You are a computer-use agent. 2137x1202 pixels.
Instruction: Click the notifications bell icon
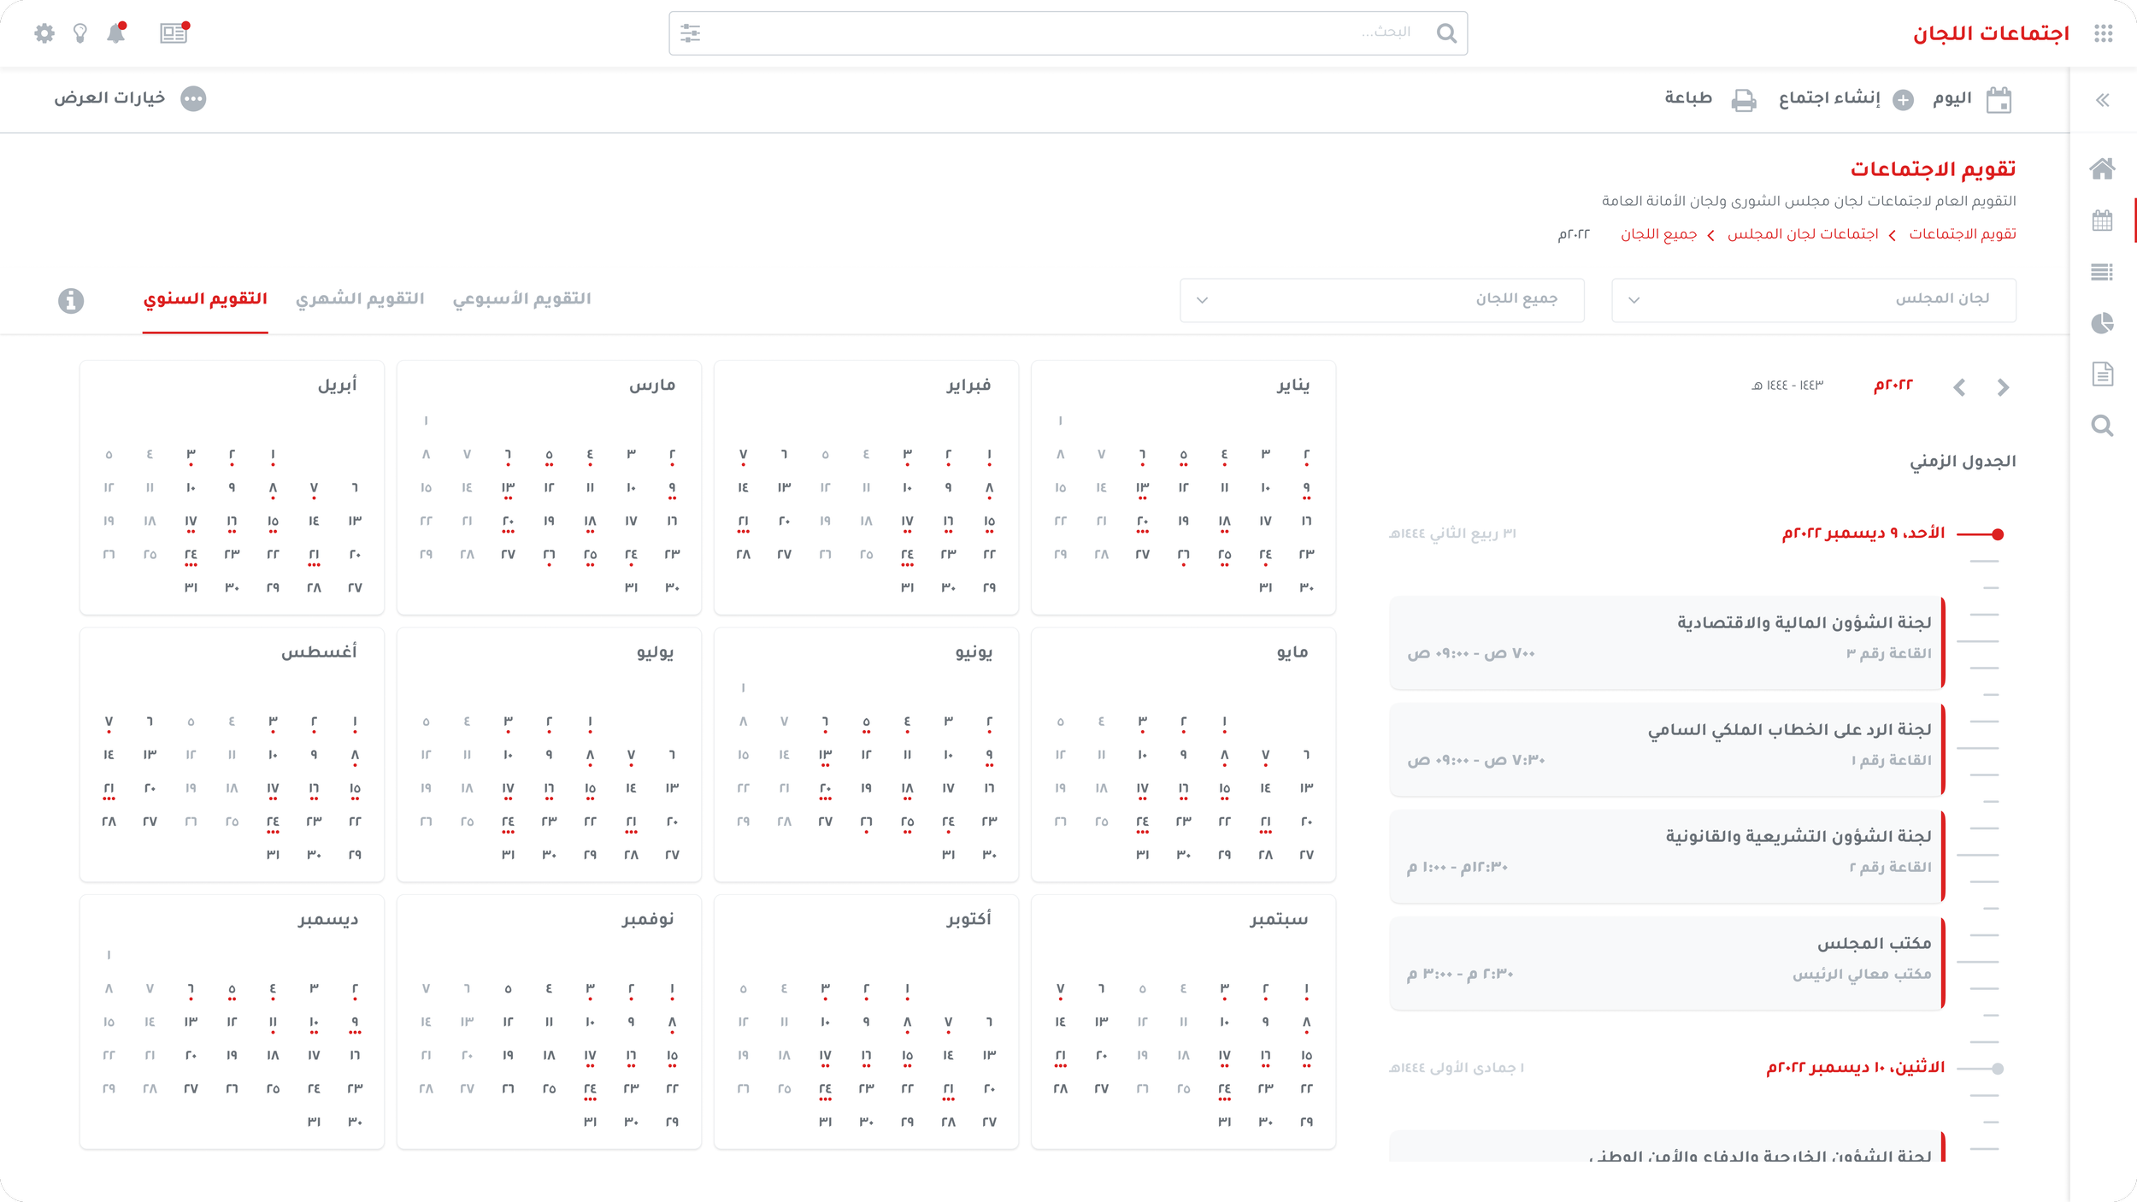tap(116, 33)
